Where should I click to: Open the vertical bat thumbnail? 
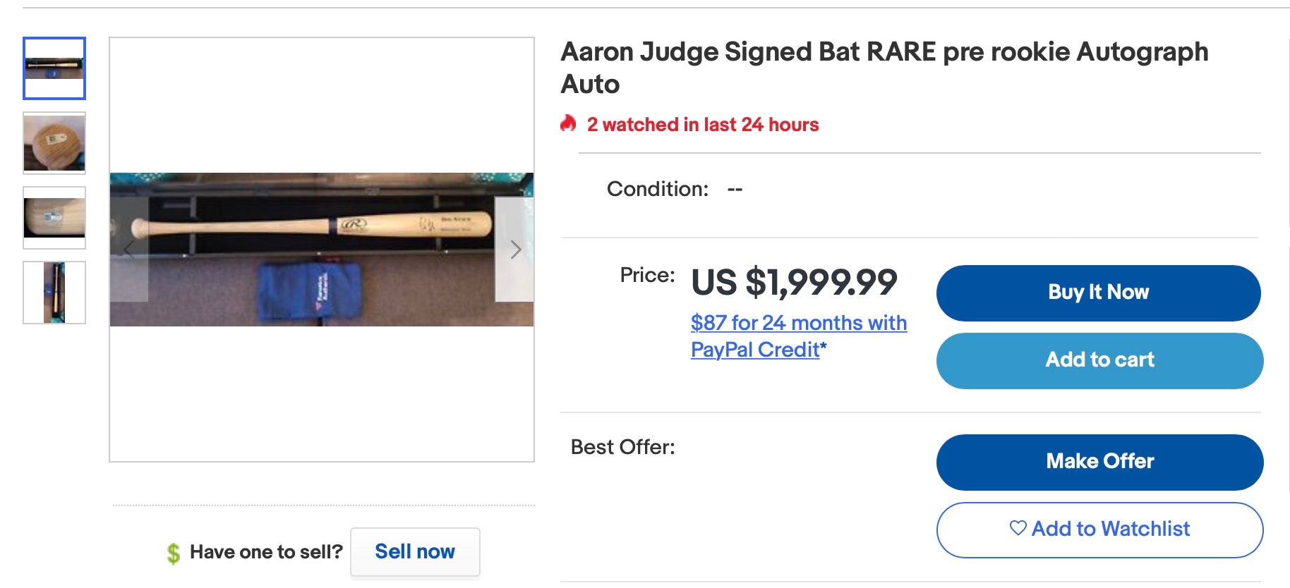pyautogui.click(x=54, y=293)
